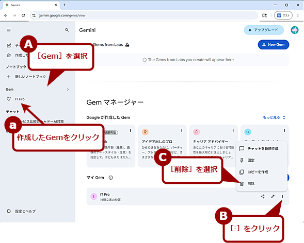Open a new browser tab

click(x=65, y=5)
